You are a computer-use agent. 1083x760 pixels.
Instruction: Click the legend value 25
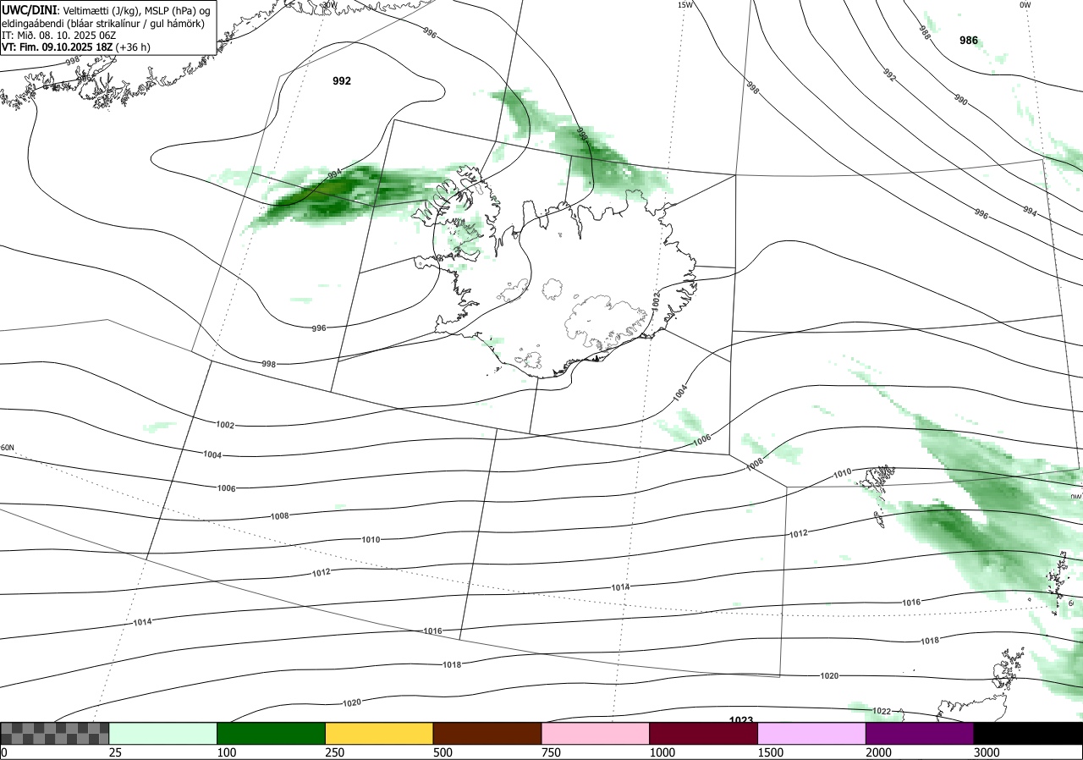point(116,752)
